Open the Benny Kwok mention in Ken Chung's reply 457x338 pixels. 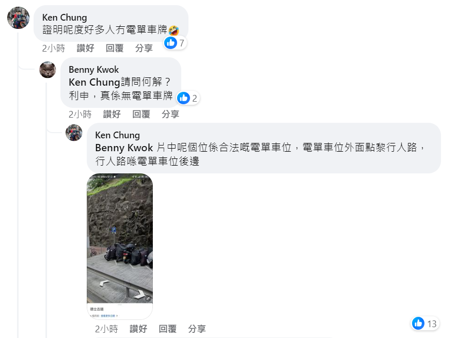coord(124,148)
